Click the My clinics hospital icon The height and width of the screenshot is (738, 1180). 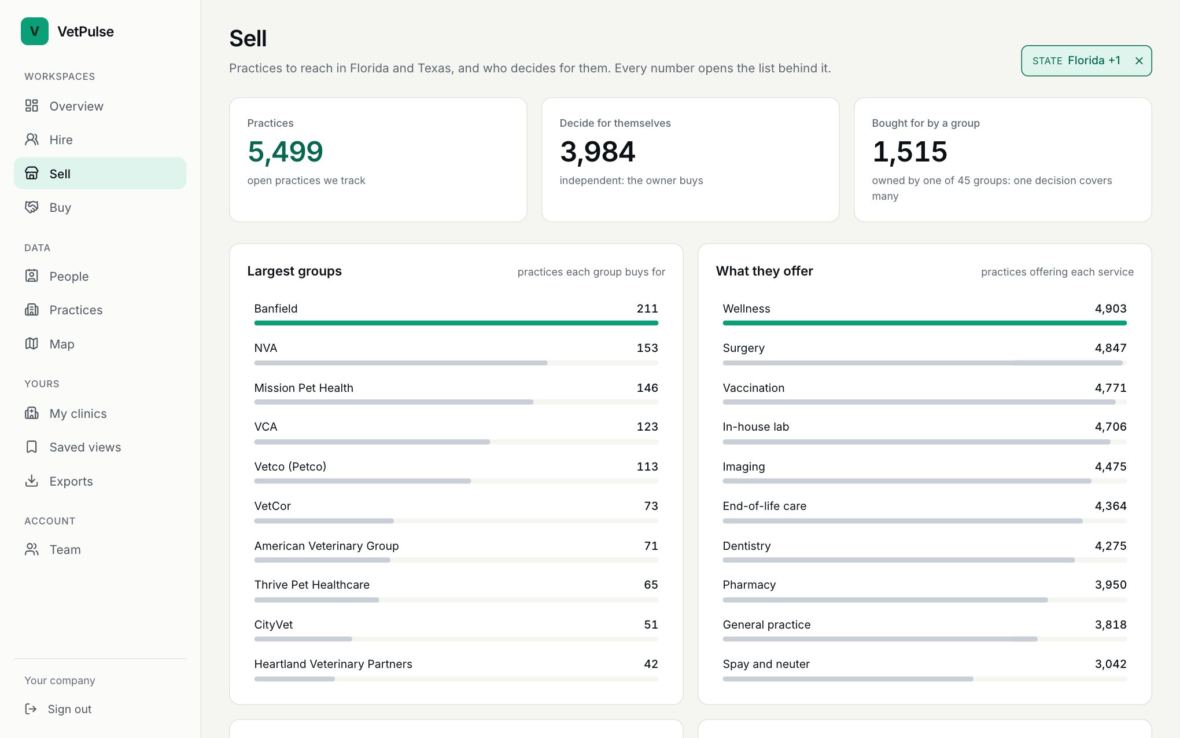pyautogui.click(x=32, y=413)
